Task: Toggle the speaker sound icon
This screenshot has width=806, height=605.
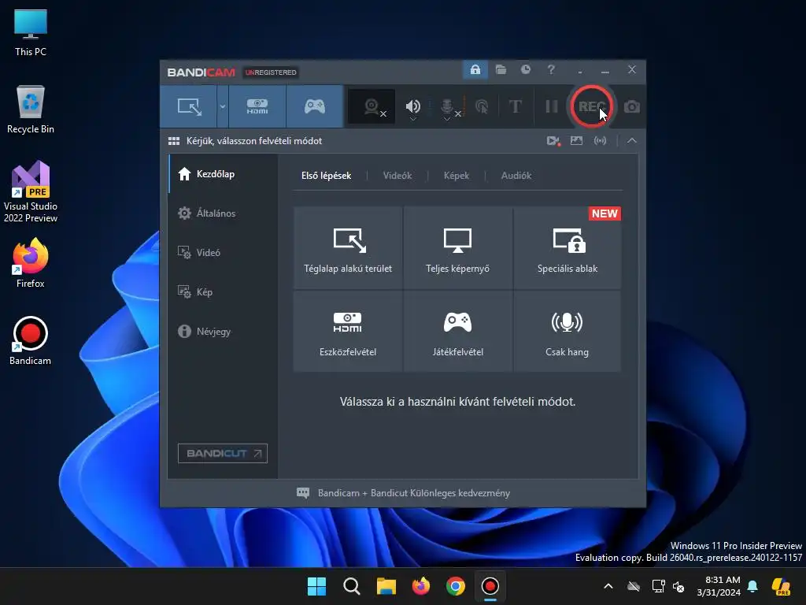Action: (x=412, y=106)
